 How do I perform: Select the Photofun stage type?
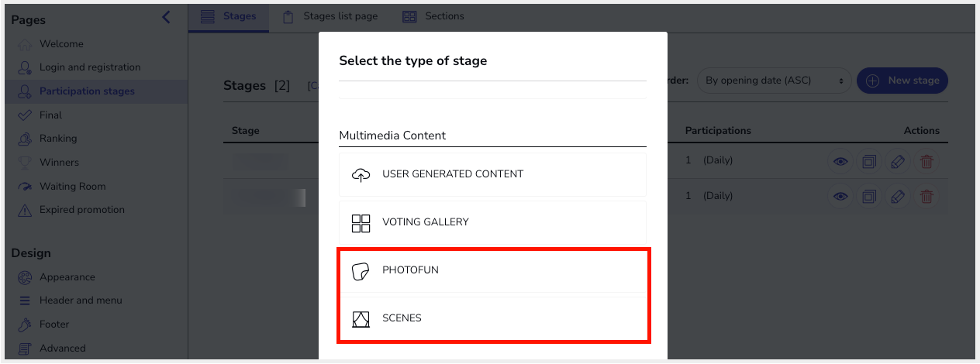[x=492, y=270]
